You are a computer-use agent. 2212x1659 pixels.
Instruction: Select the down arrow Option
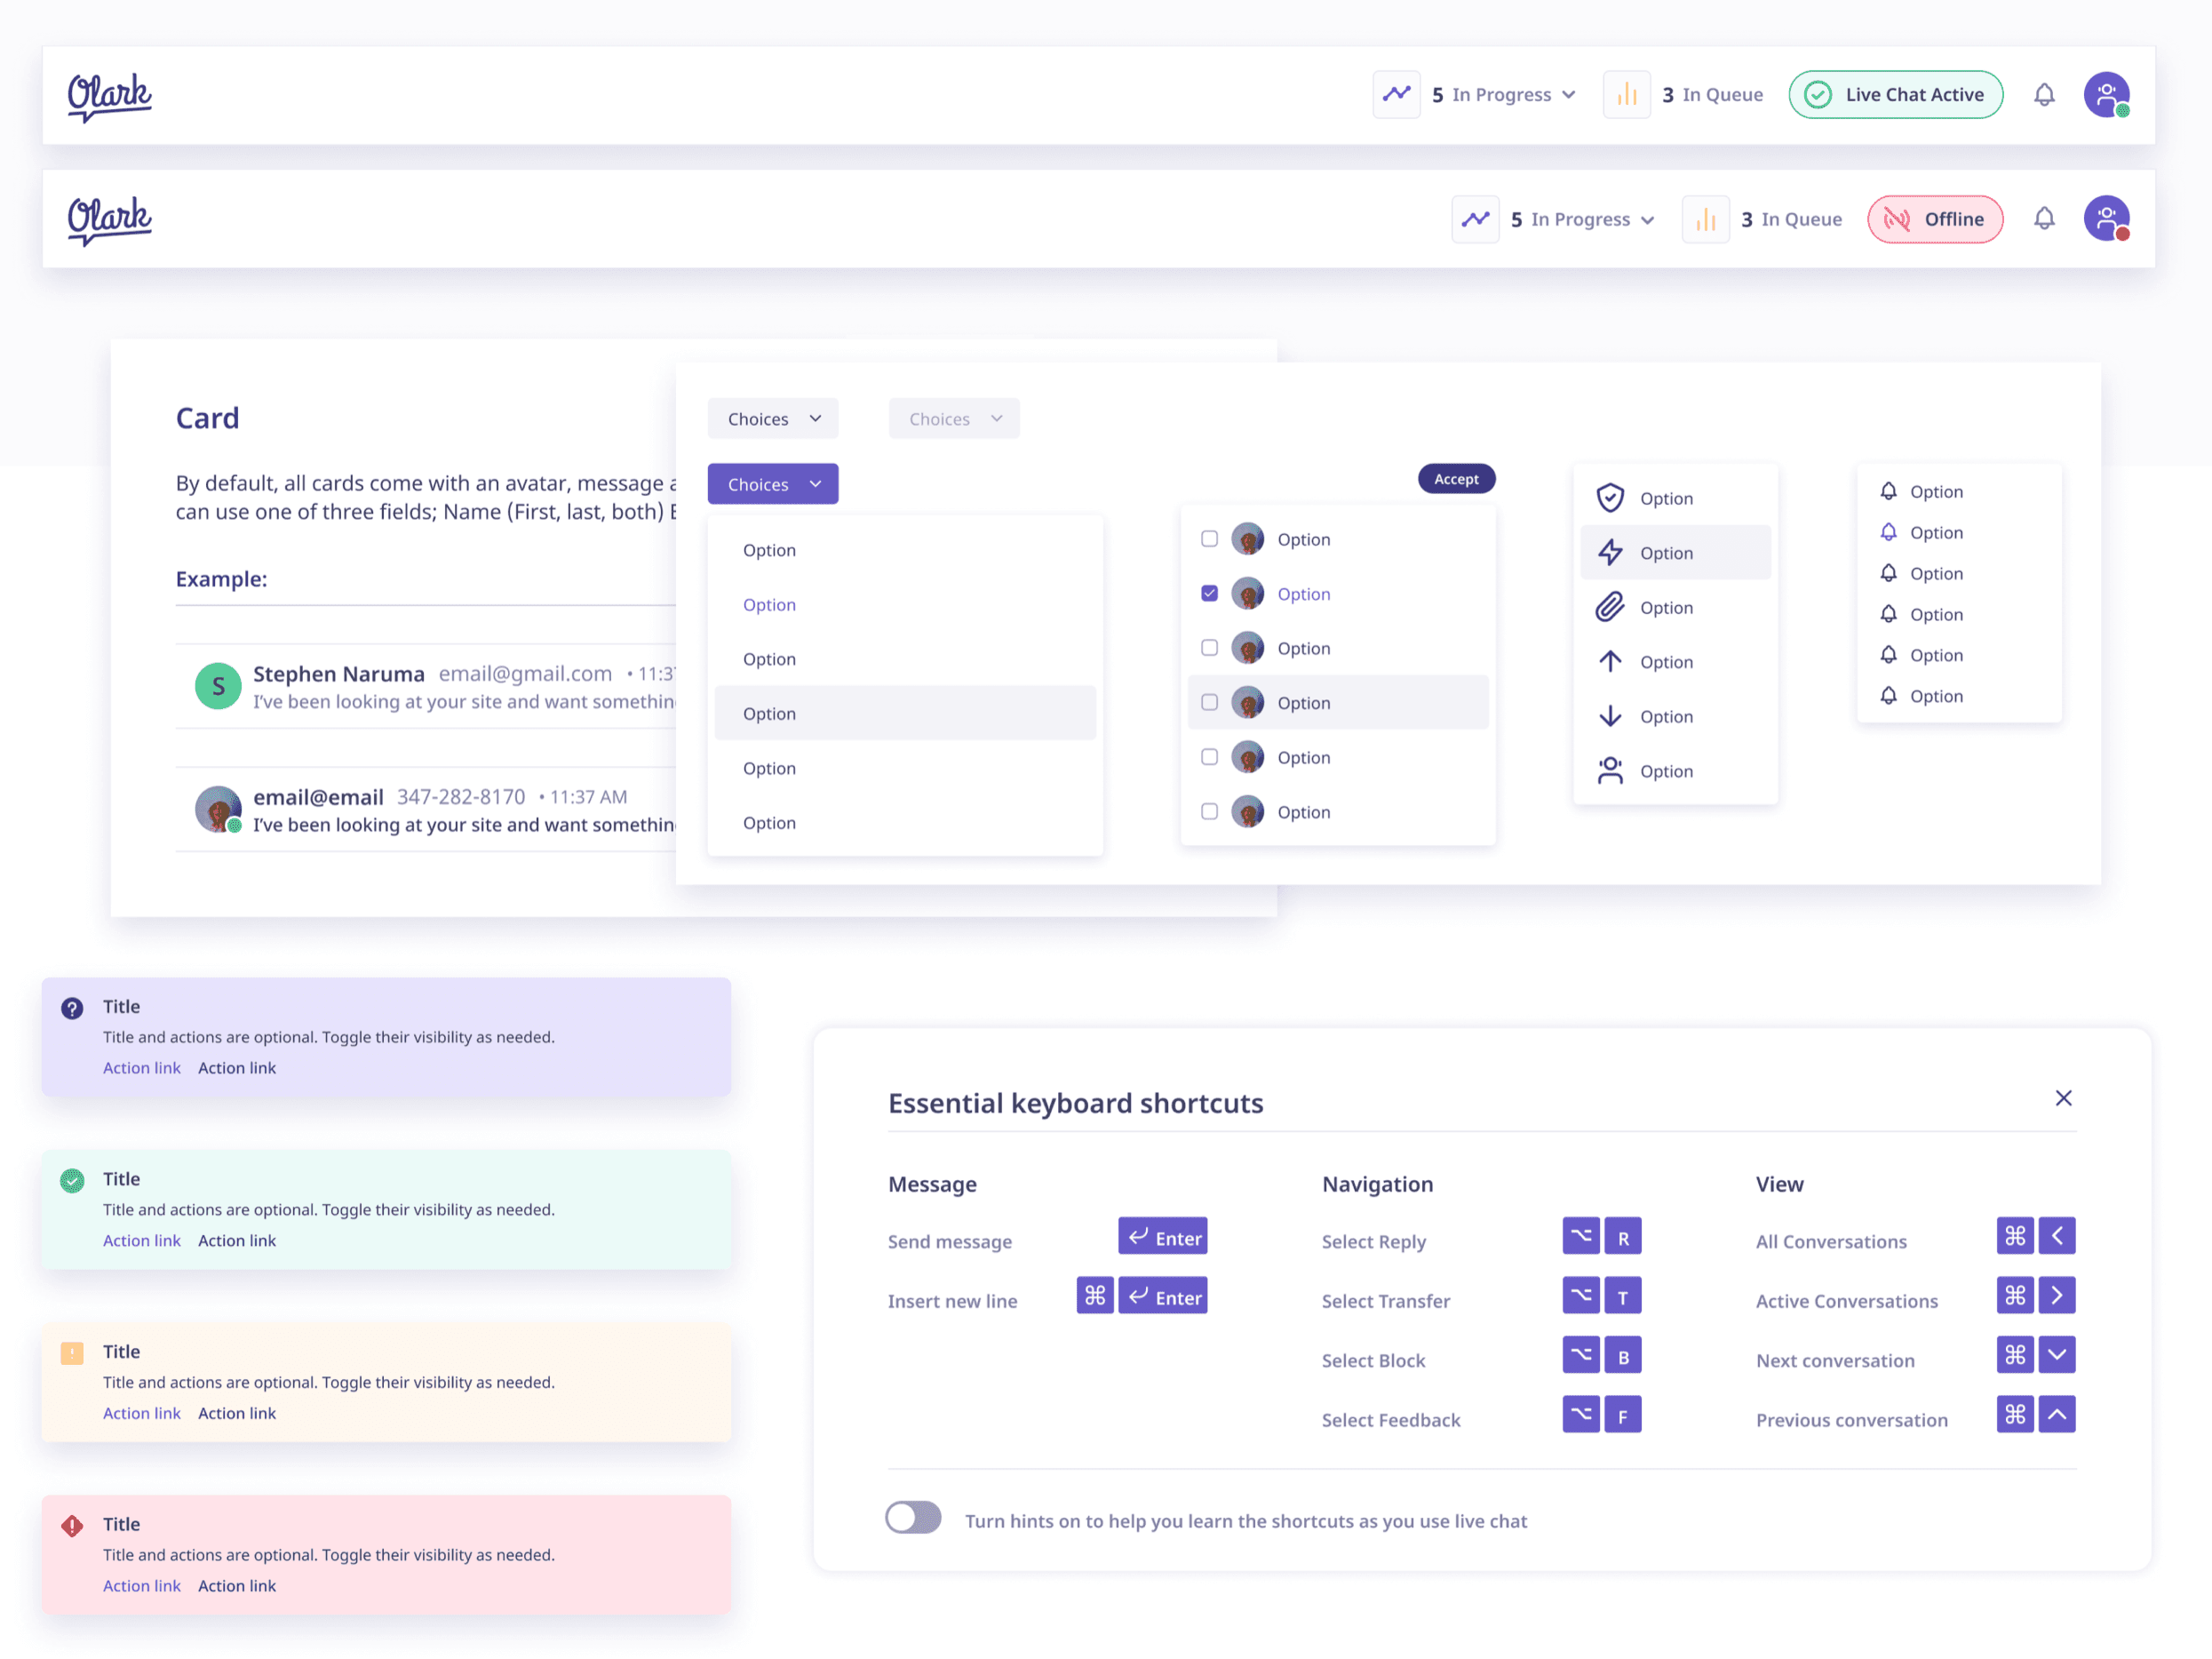pyautogui.click(x=1675, y=716)
